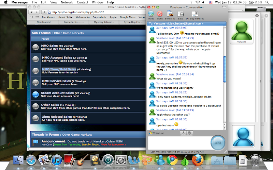Click the blue Steam Account Sales status icon

[36, 95]
